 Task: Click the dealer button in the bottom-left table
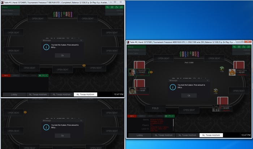click(x=25, y=112)
